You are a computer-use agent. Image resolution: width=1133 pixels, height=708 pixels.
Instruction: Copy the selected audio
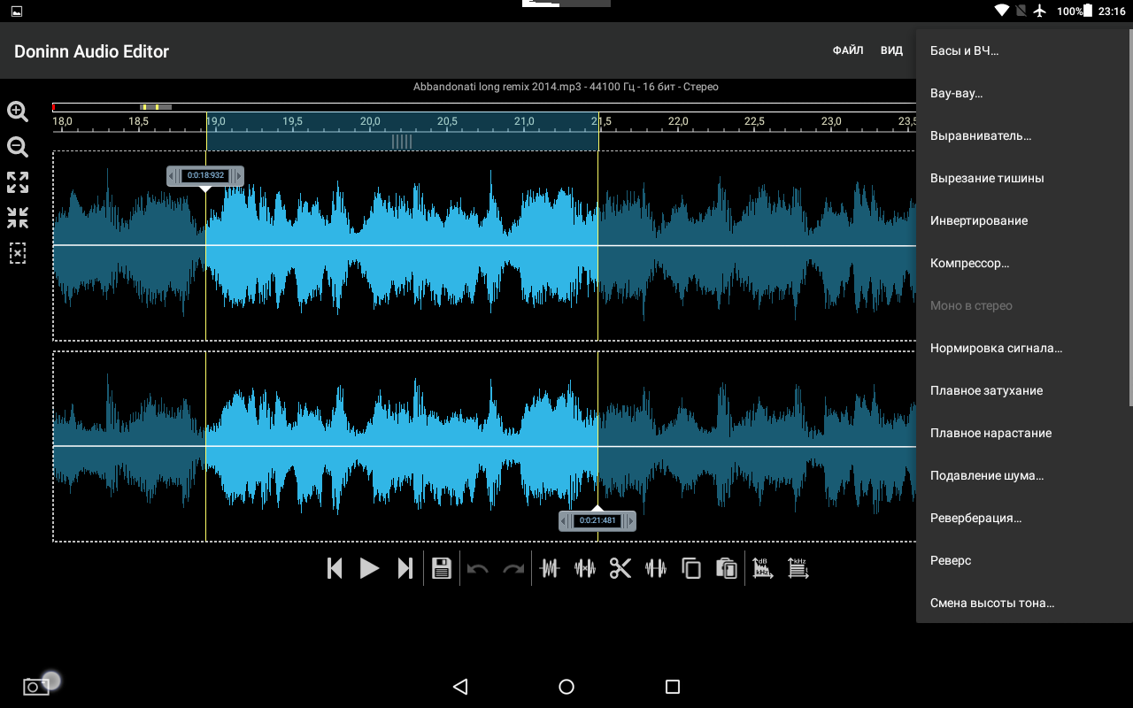click(691, 568)
